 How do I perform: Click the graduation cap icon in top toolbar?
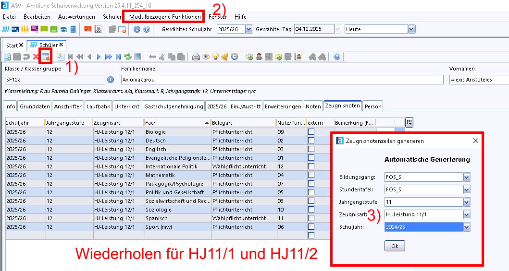point(63,29)
